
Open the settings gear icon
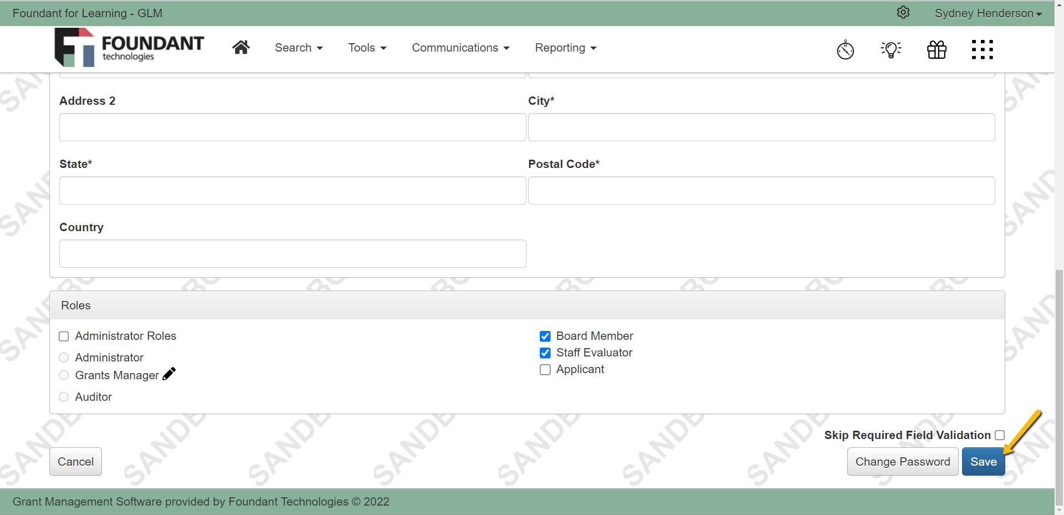click(x=903, y=12)
